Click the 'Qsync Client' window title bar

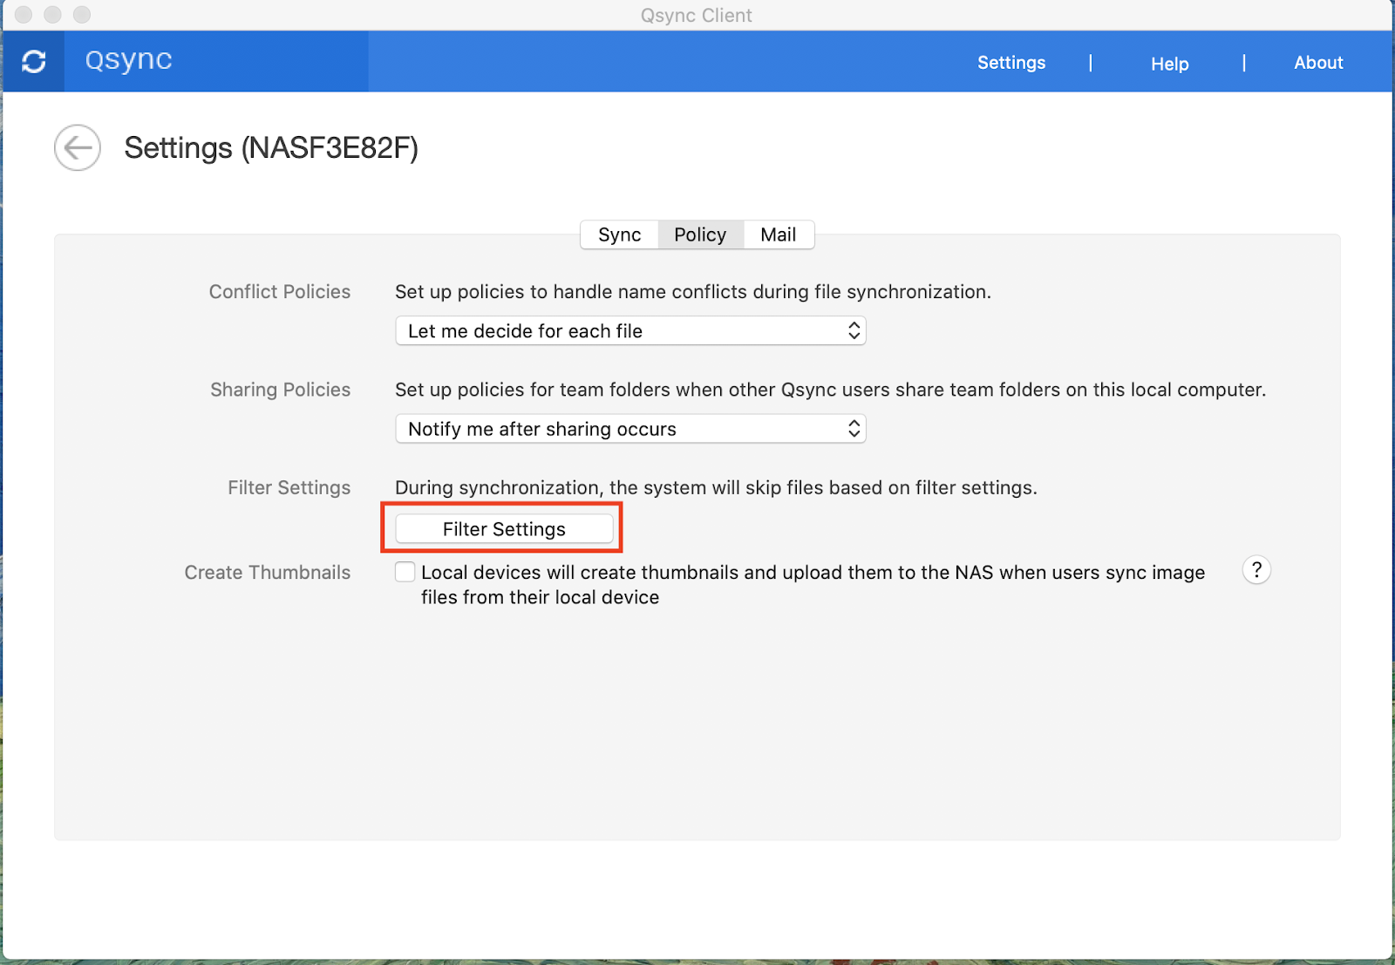tap(696, 15)
